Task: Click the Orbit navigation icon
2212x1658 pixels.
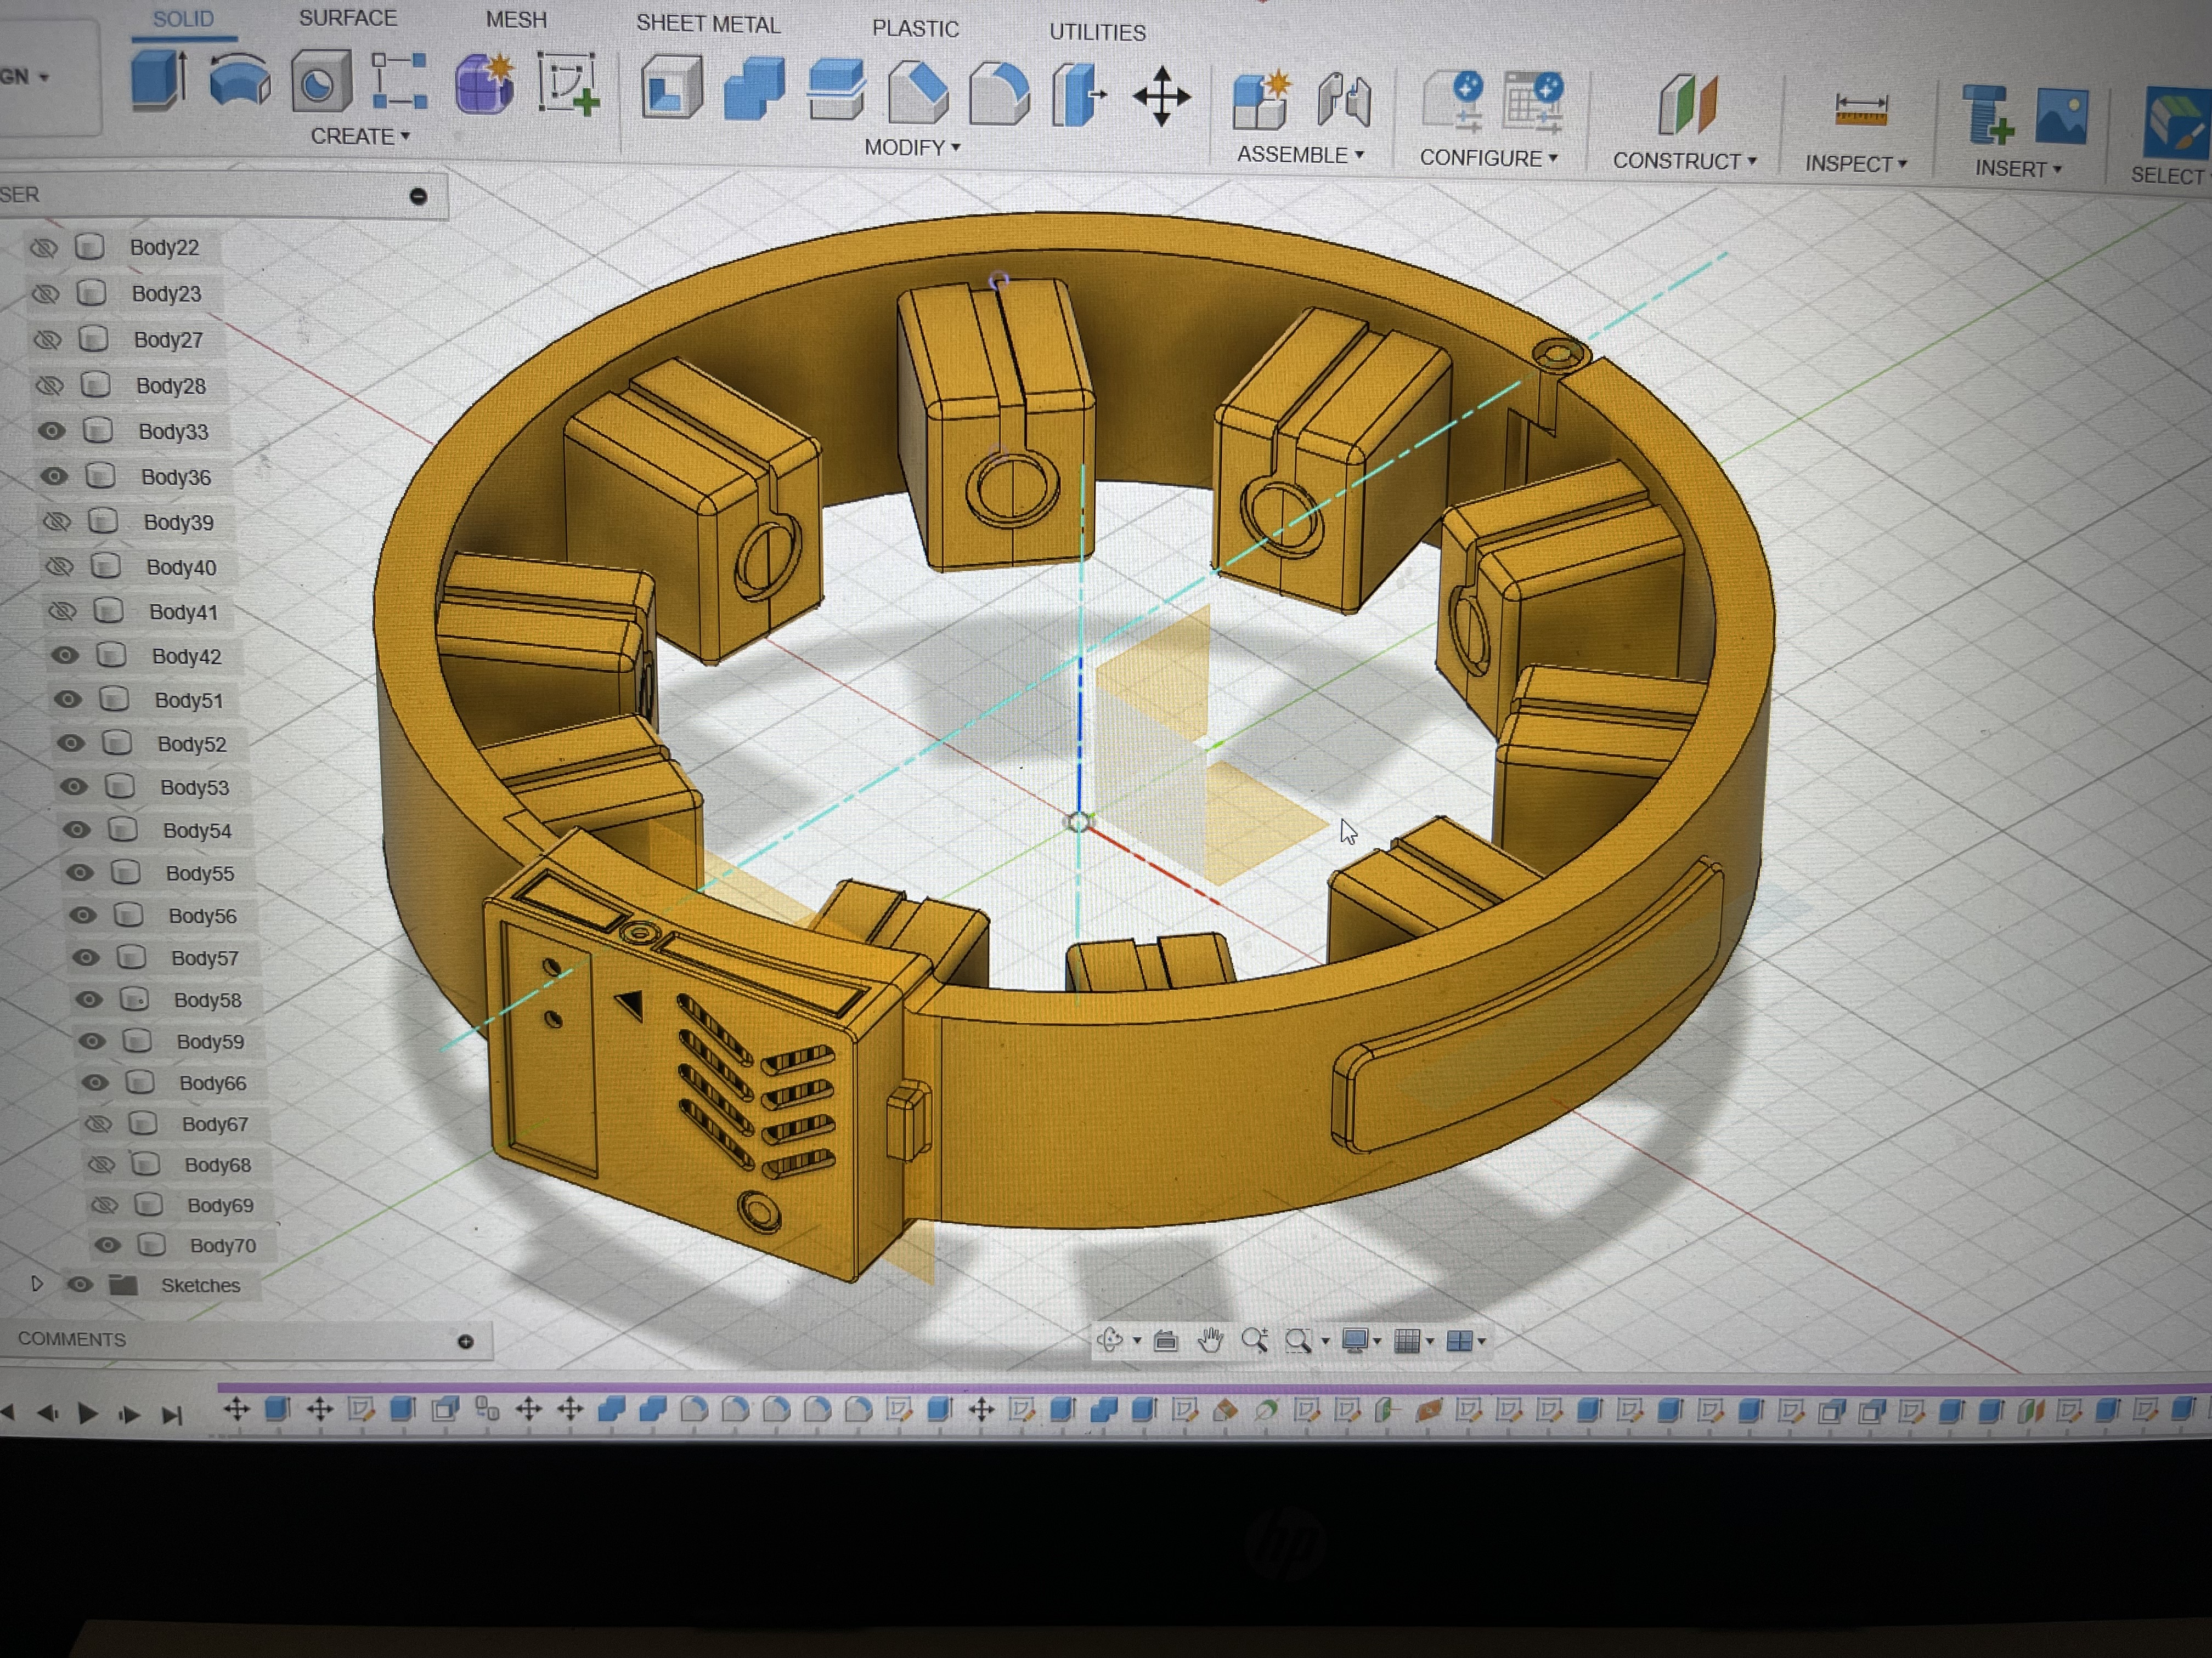Action: [x=1110, y=1340]
